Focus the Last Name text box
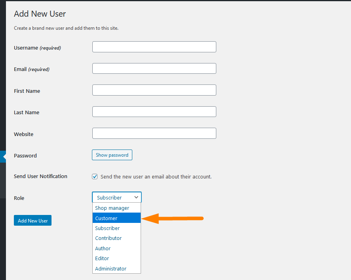Screen dimensions: 351x280 click(154, 111)
